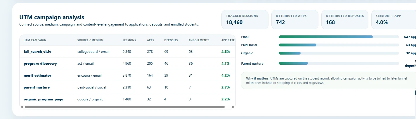This screenshot has height=119, width=416.
Task: Click the table's left scroll arrow
Action: pos(22,107)
